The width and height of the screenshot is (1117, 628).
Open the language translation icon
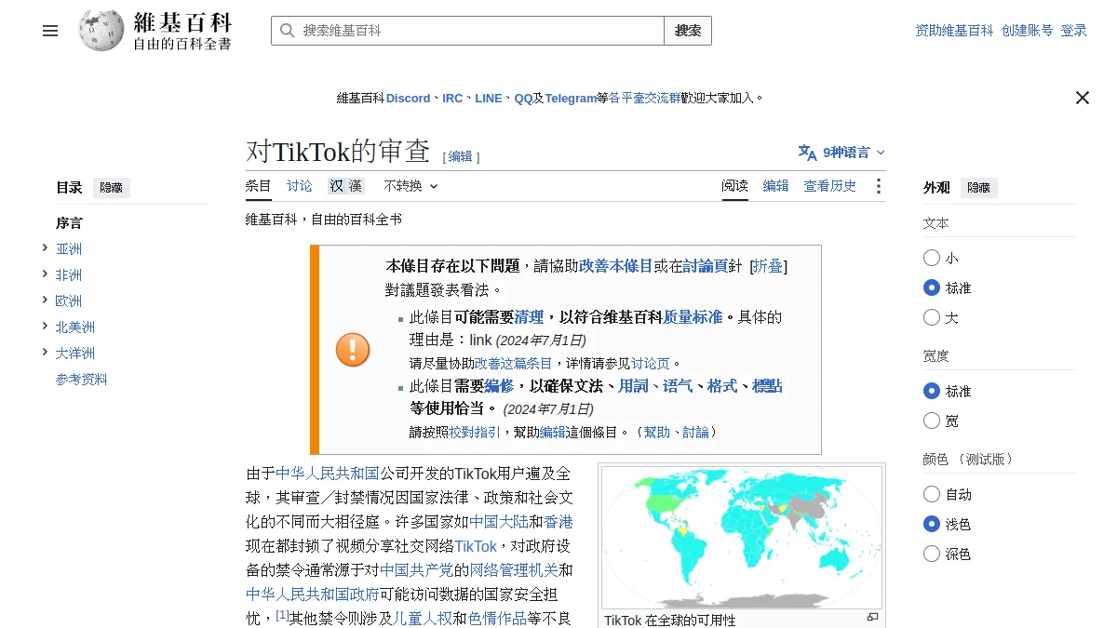pos(807,153)
